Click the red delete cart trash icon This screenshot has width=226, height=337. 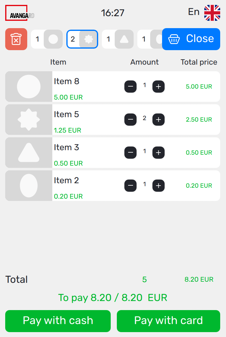pyautogui.click(x=16, y=39)
